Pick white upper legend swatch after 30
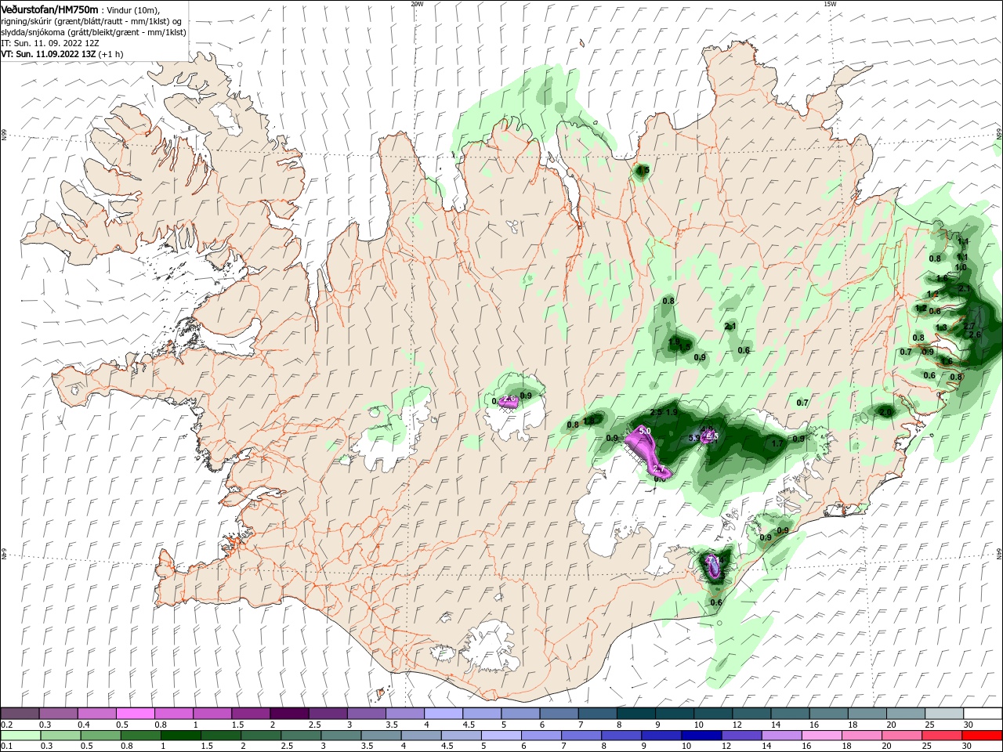Image resolution: width=1003 pixels, height=752 pixels. coord(983,714)
